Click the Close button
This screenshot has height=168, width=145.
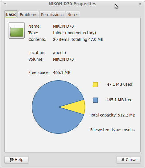tap(129, 160)
